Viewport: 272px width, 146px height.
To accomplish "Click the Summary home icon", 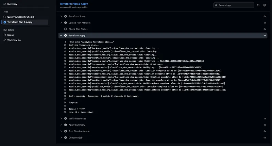I will (x=5, y=4).
